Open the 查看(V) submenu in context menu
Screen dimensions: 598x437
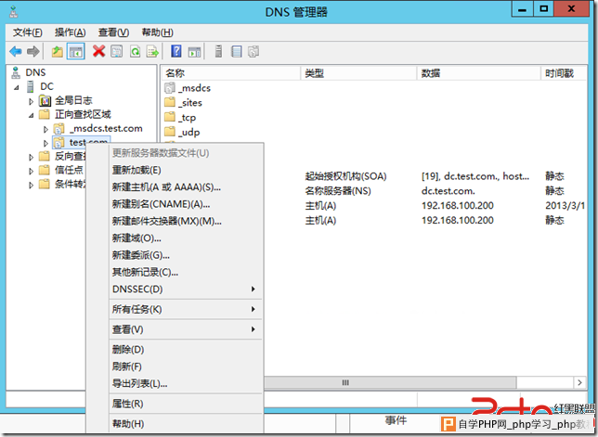point(186,329)
